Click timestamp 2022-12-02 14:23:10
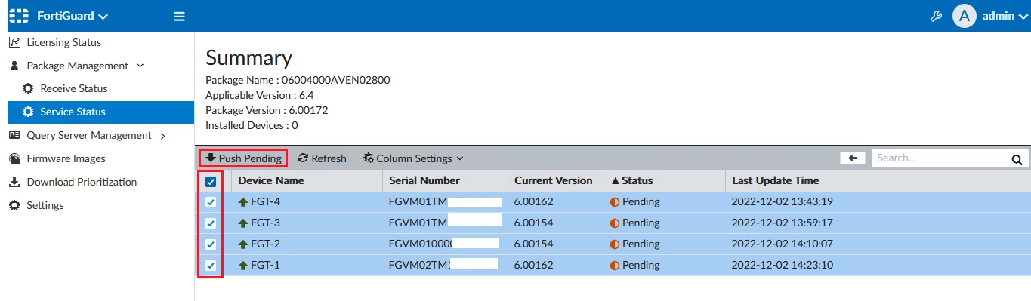Screen dimensions: 1031x301 783,266
